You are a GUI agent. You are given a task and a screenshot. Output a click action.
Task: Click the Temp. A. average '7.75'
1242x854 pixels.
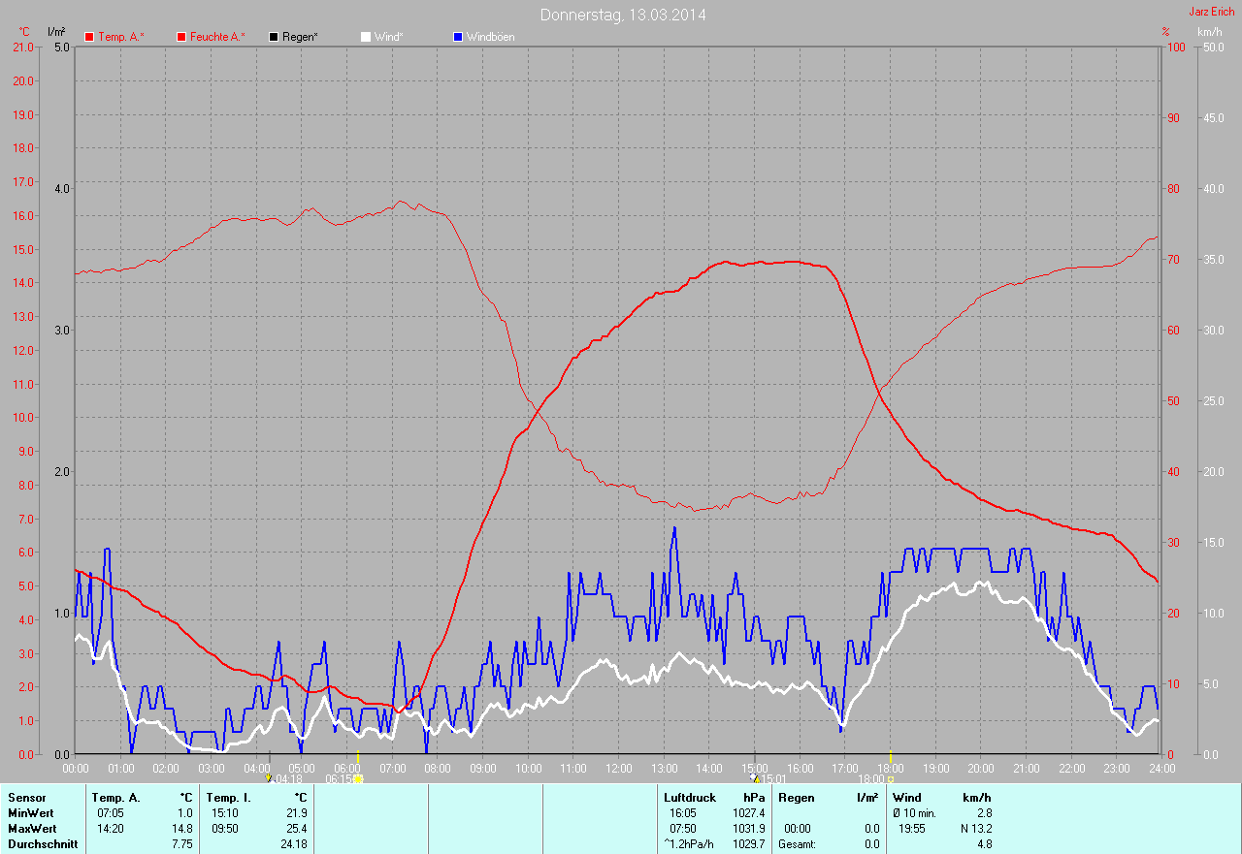click(x=181, y=844)
